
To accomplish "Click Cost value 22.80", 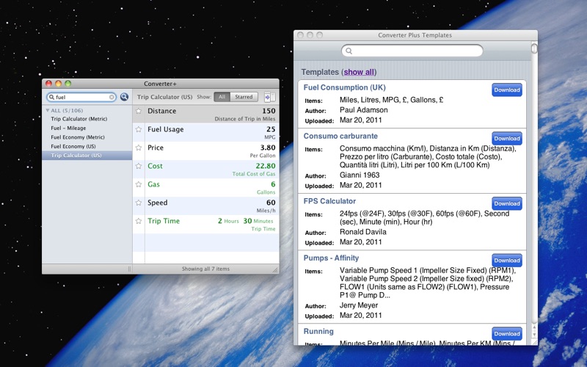I will [x=266, y=166].
